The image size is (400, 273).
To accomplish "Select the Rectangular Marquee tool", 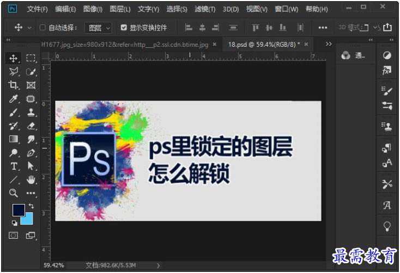I will pos(31,58).
